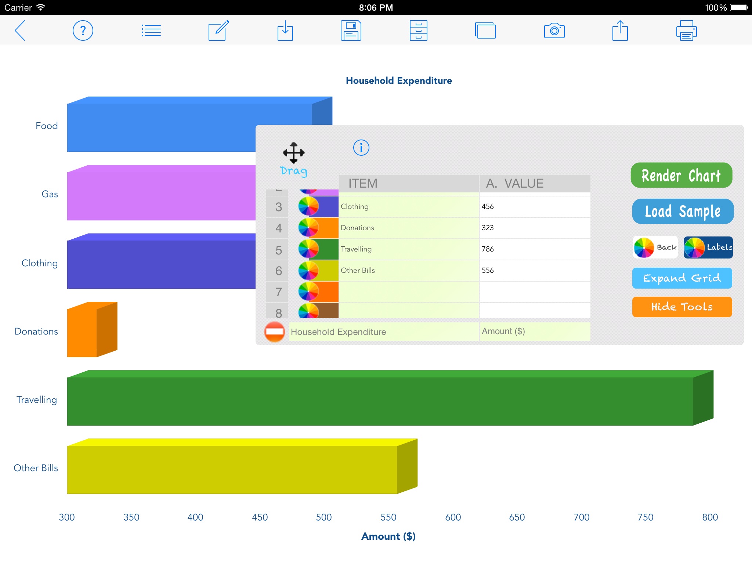Click the Household Expenditure title label
This screenshot has height=564, width=752.
[x=400, y=80]
